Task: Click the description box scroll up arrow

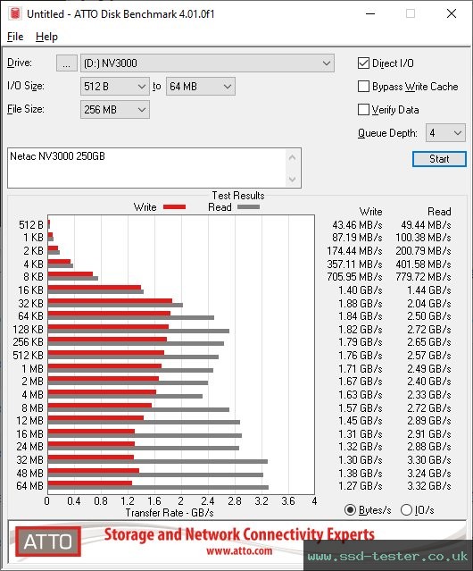Action: pos(293,157)
